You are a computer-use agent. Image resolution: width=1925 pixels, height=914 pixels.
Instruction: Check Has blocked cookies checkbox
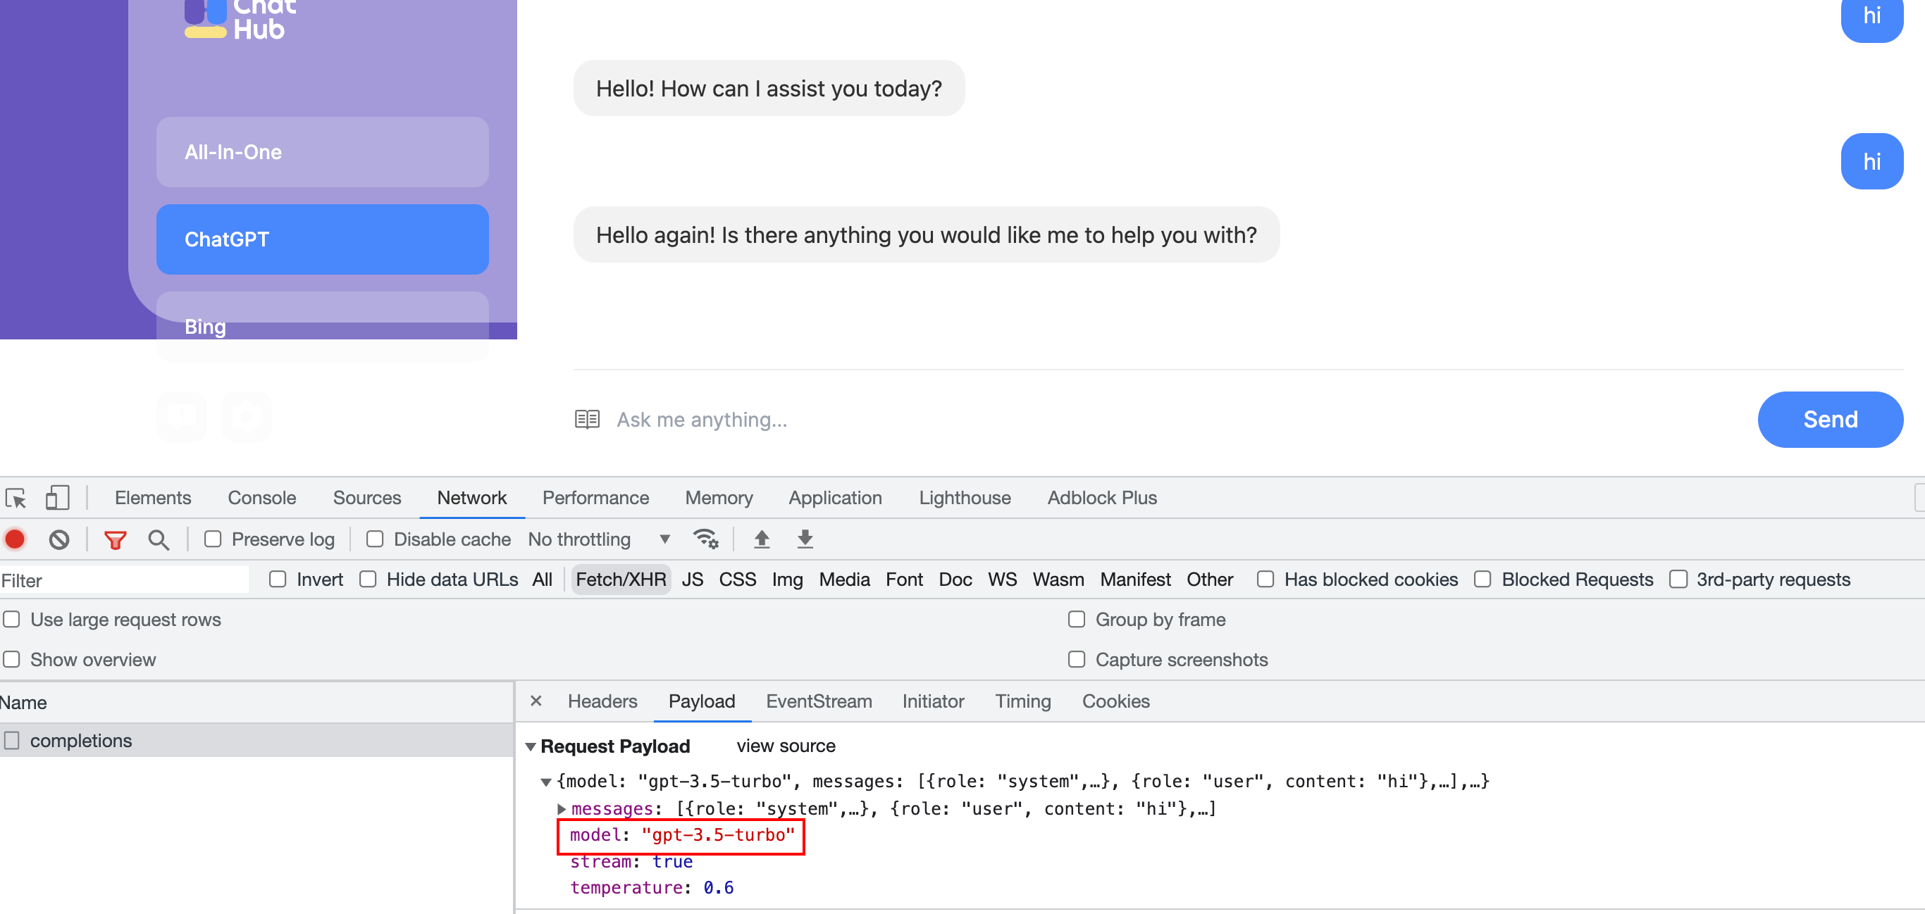pos(1265,580)
